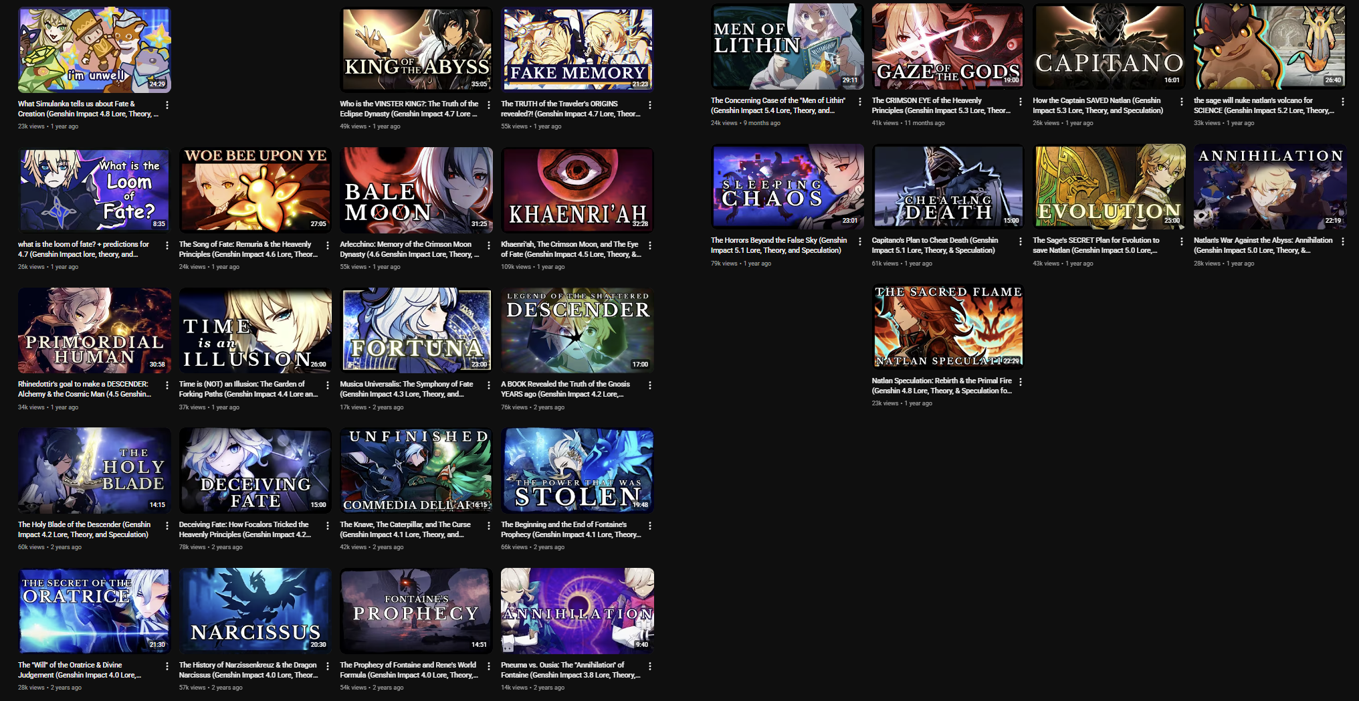Open 'The "Will" of the Oratrice' title link
This screenshot has width=1359, height=701.
(x=80, y=670)
